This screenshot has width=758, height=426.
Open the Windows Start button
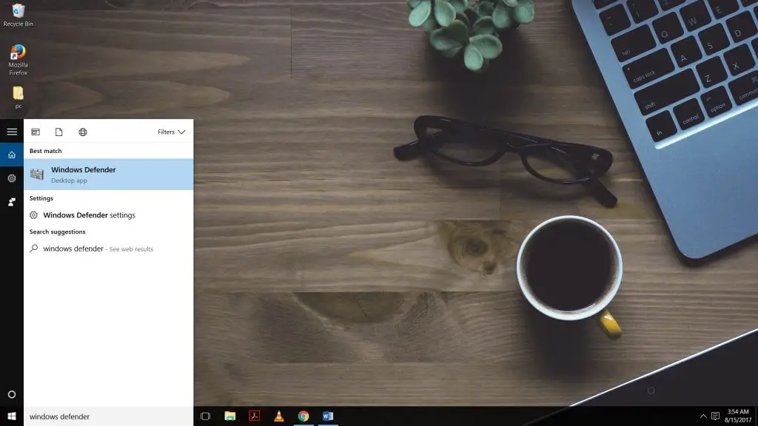pos(12,416)
